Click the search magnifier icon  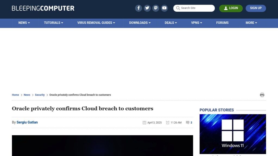(x=178, y=8)
